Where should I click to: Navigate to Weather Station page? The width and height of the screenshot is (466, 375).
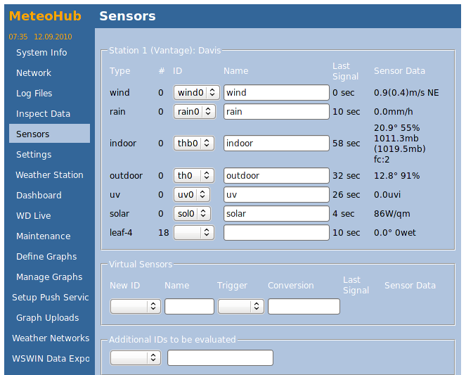pos(49,175)
